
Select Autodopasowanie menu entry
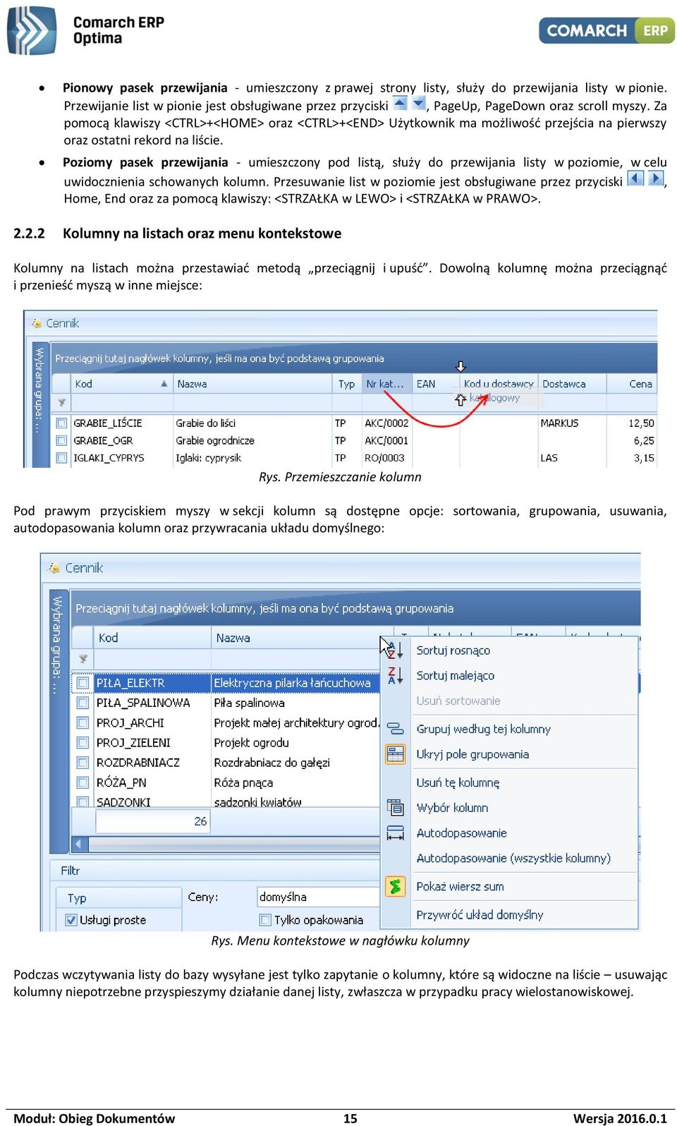tap(461, 833)
